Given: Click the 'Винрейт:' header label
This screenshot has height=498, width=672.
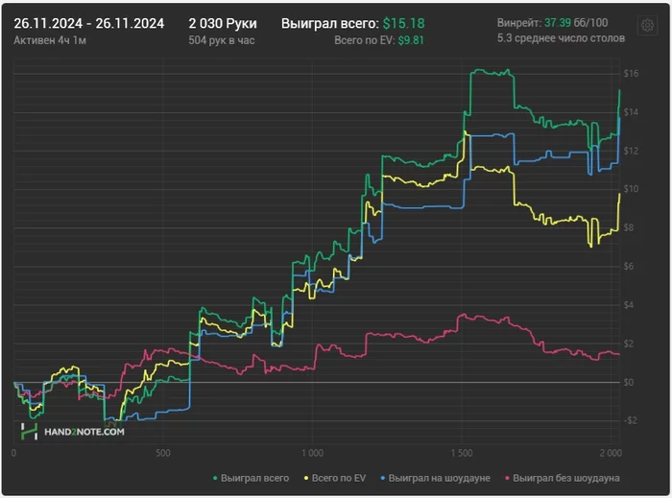Looking at the screenshot, I should click(x=519, y=23).
